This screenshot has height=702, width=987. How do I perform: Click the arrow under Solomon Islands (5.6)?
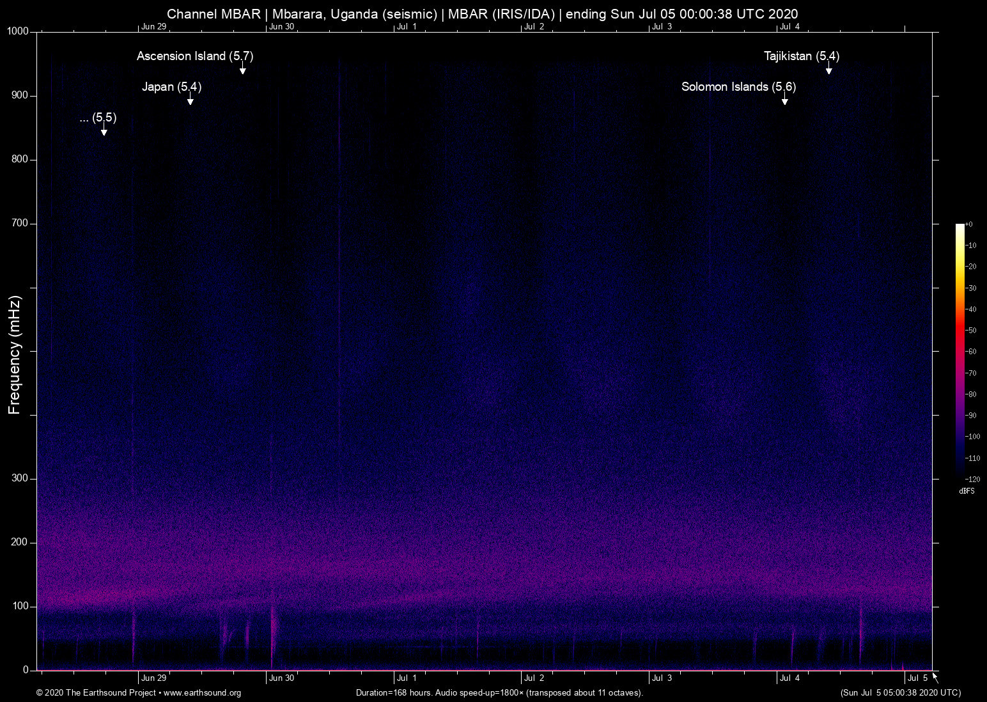[x=785, y=101]
